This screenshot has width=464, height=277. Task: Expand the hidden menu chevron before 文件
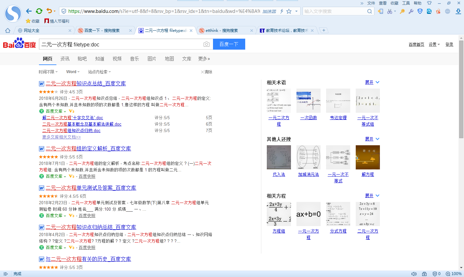pyautogui.click(x=362, y=3)
